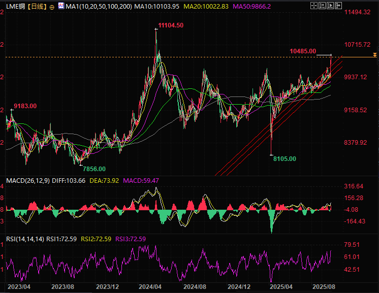Click the 316.64 MACD axis value

pyautogui.click(x=354, y=186)
